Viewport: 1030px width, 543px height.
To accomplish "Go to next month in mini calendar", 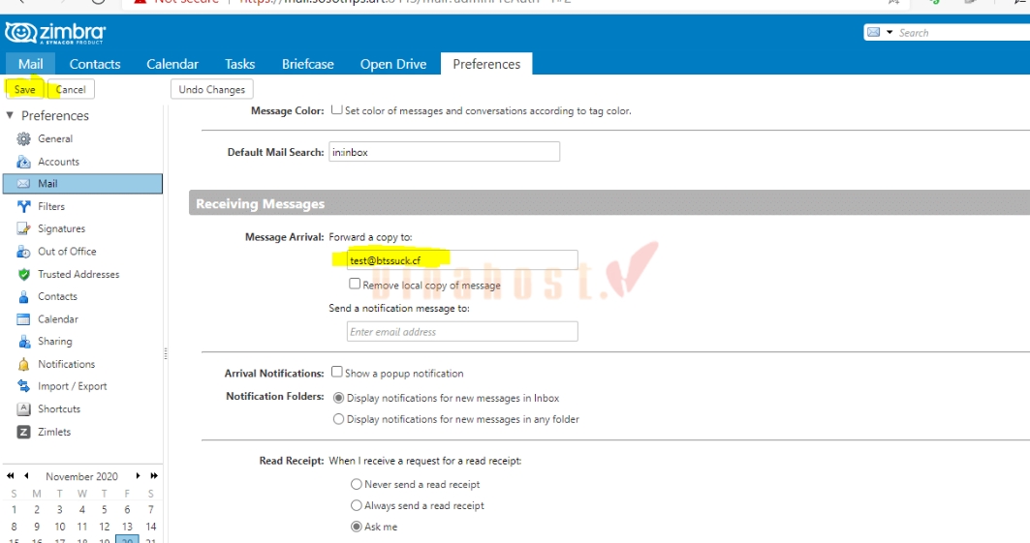I will coord(138,476).
